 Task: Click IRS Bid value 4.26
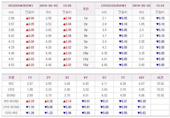tap(49, 47)
